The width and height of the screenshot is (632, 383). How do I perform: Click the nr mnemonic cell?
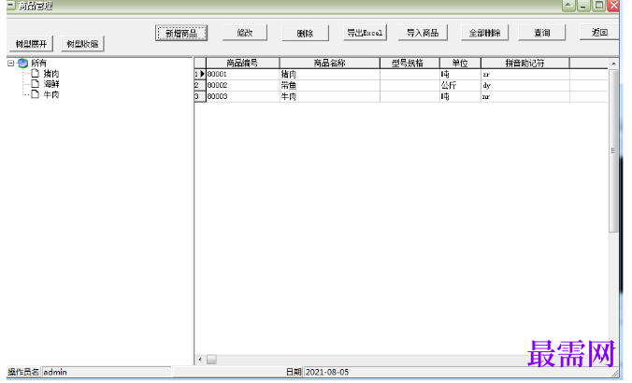pyautogui.click(x=524, y=96)
